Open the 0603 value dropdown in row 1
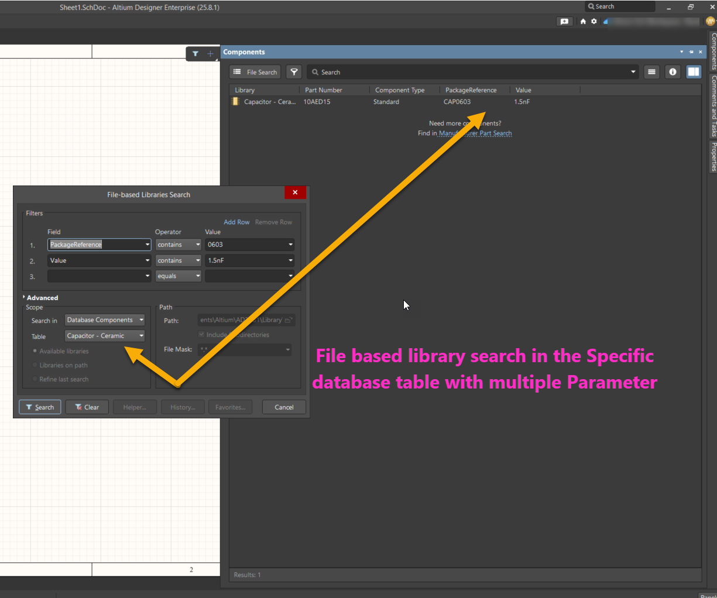 point(290,245)
